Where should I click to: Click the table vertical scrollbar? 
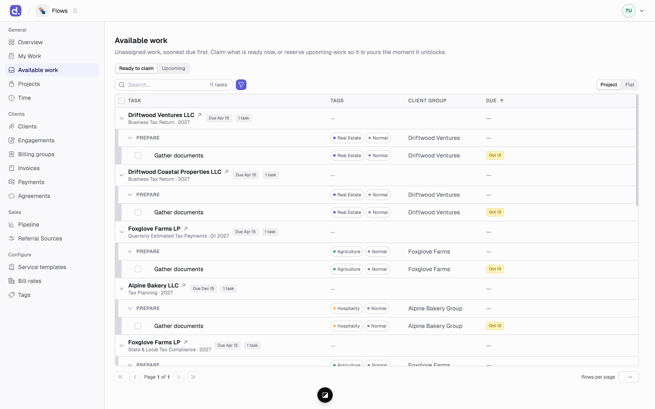coord(637,151)
